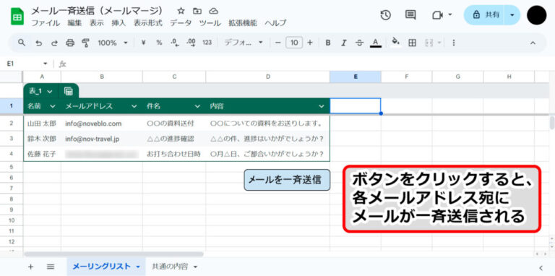Click the 共有 share button
The image size is (555, 276).
(x=487, y=15)
